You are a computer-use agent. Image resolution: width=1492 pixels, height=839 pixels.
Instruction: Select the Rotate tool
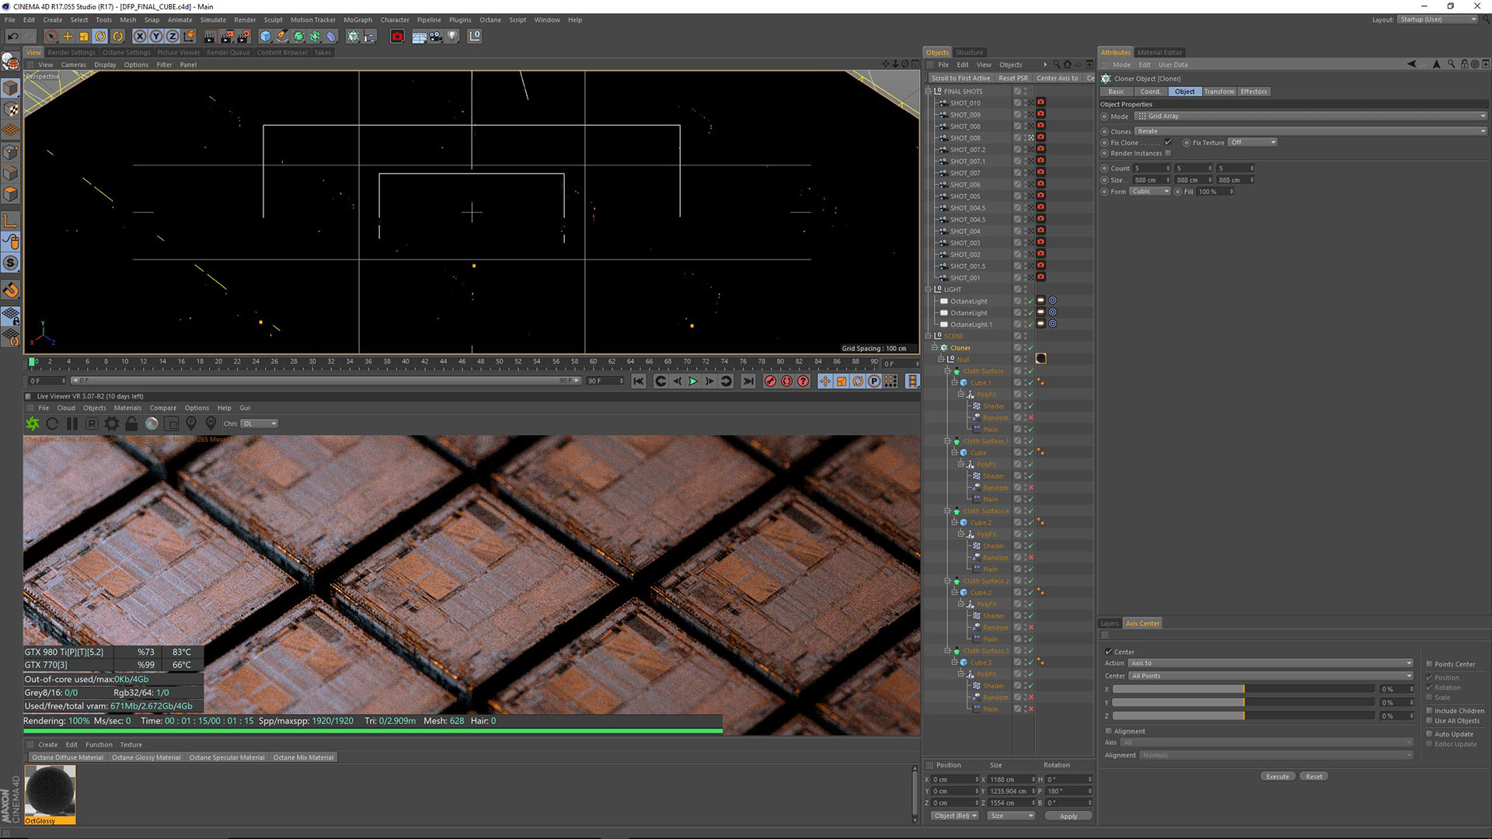[100, 36]
